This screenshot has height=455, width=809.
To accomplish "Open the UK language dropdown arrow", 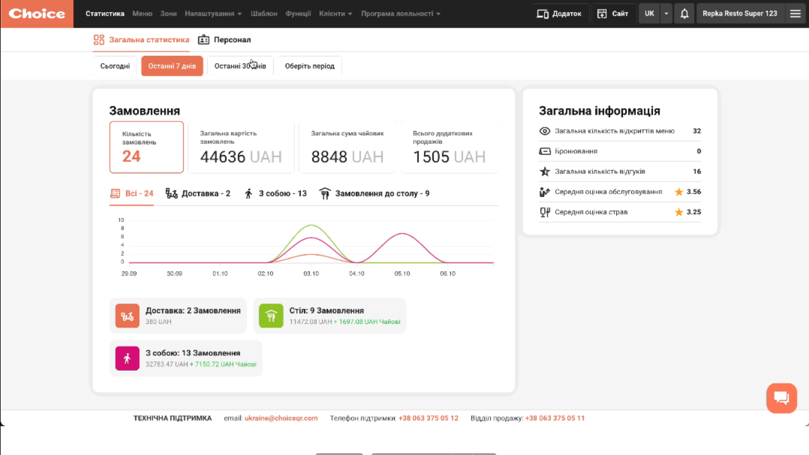I will [x=666, y=14].
